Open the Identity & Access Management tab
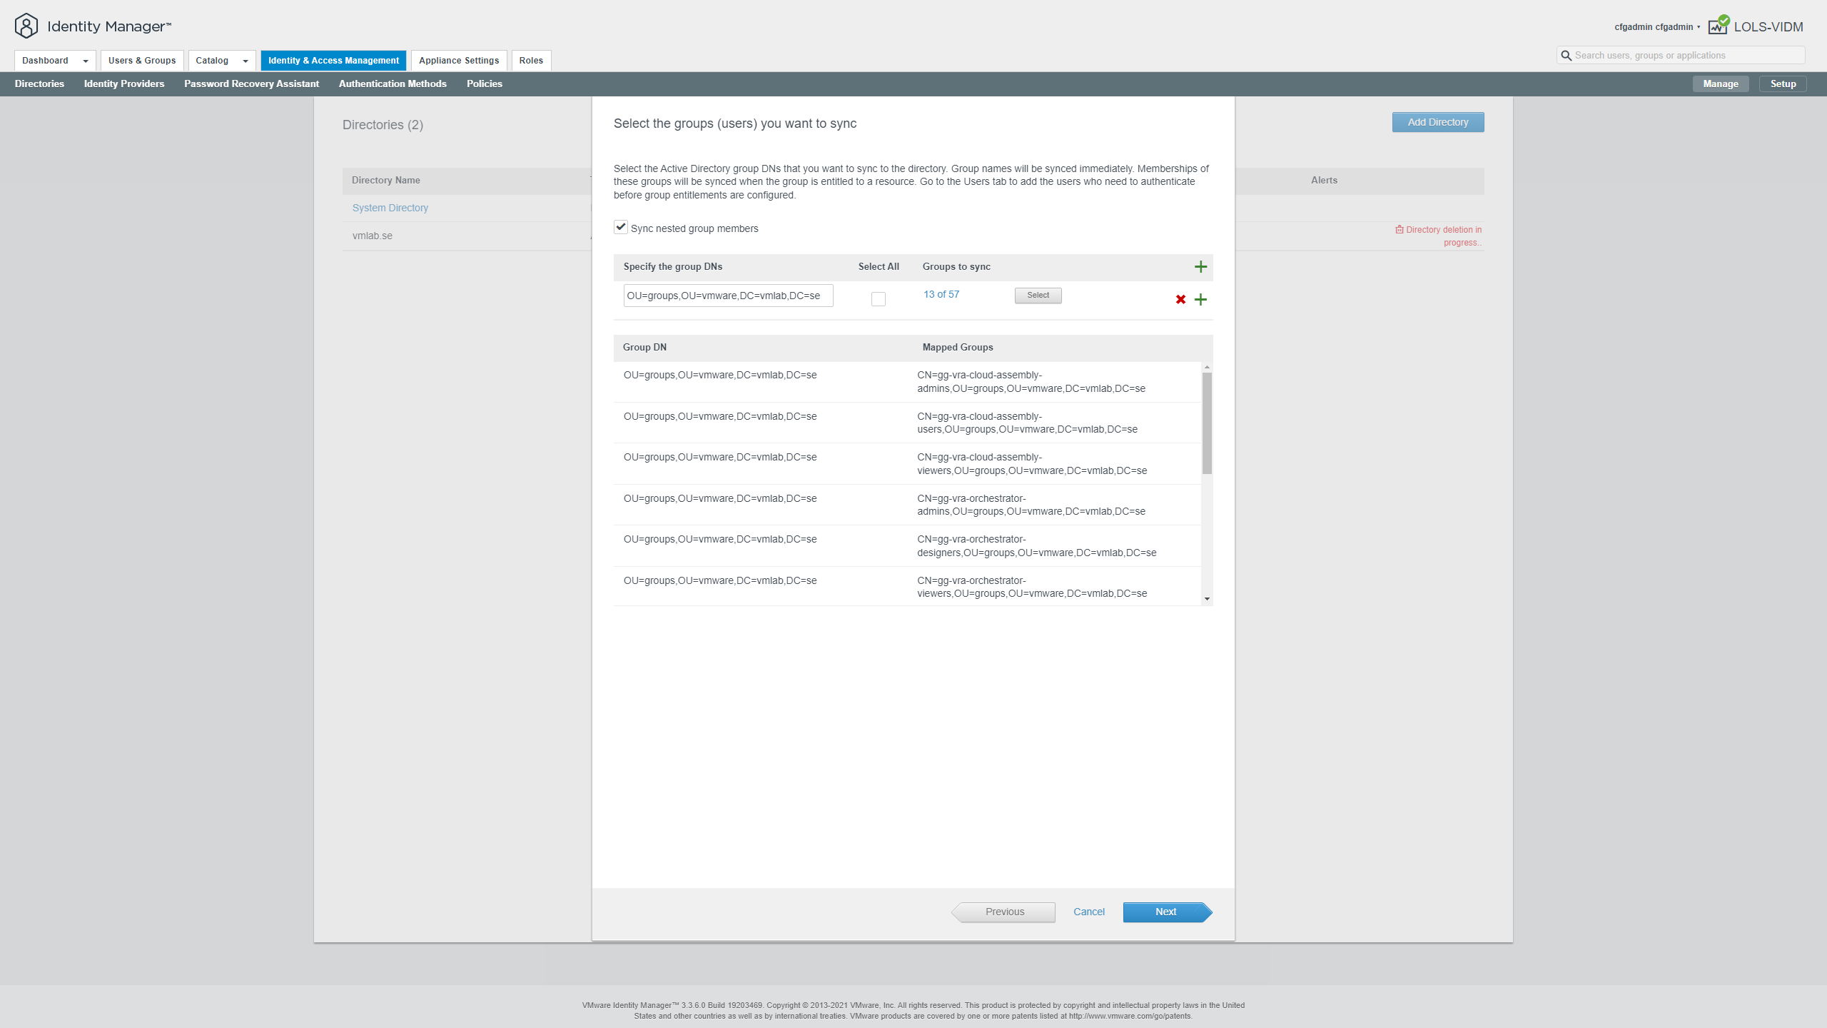1827x1028 pixels. point(333,61)
